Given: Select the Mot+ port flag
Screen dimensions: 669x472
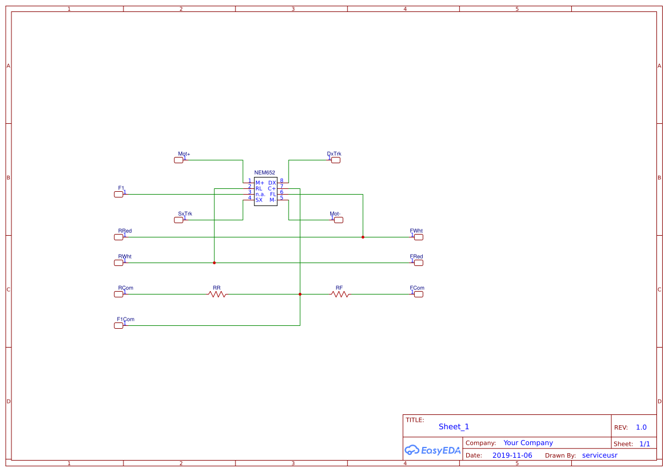Looking at the screenshot, I should (x=179, y=160).
